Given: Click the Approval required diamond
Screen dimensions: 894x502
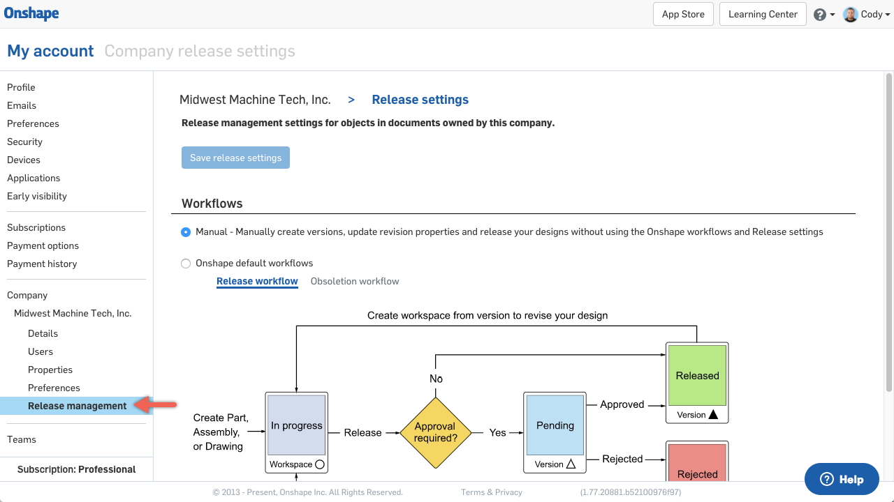Looking at the screenshot, I should pos(435,432).
